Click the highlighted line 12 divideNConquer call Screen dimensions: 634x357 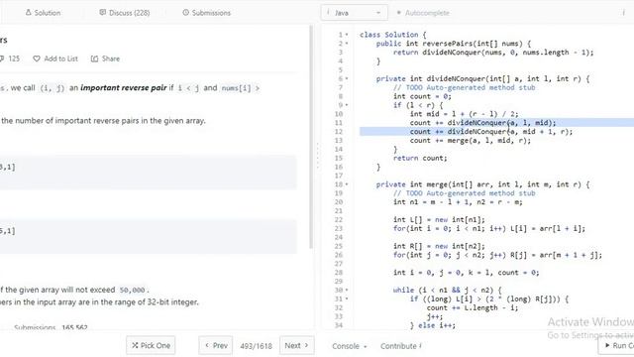(491, 132)
